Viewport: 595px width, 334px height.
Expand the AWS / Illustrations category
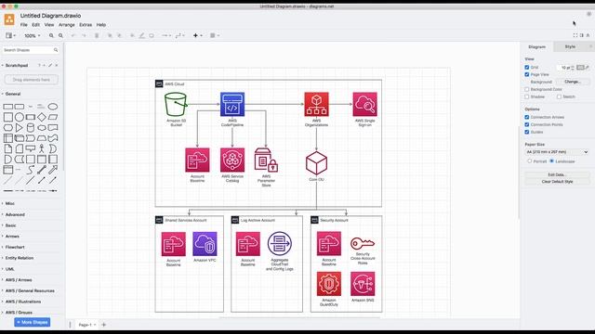[x=23, y=302]
